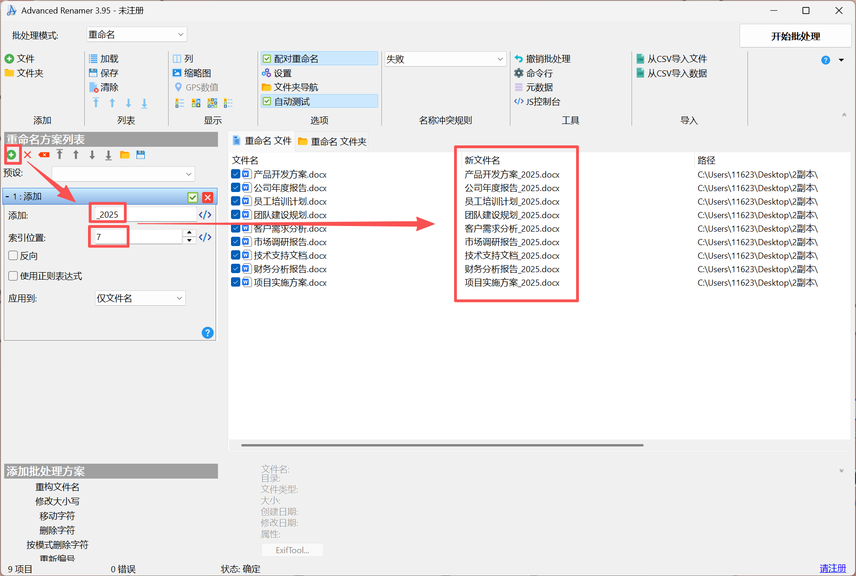Viewport: 856px width, 576px height.
Task: Uncheck the 产品开发方案.docx file
Action: tap(236, 174)
